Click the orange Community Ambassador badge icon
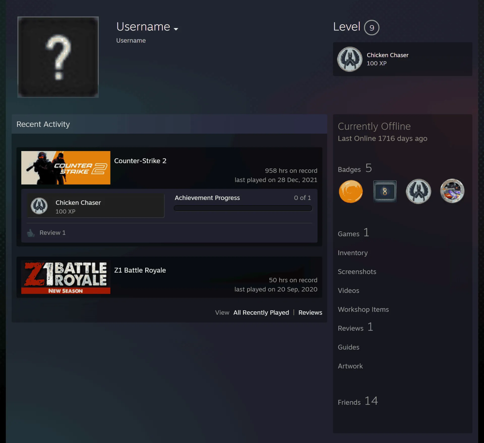The width and height of the screenshot is (484, 443). 351,191
